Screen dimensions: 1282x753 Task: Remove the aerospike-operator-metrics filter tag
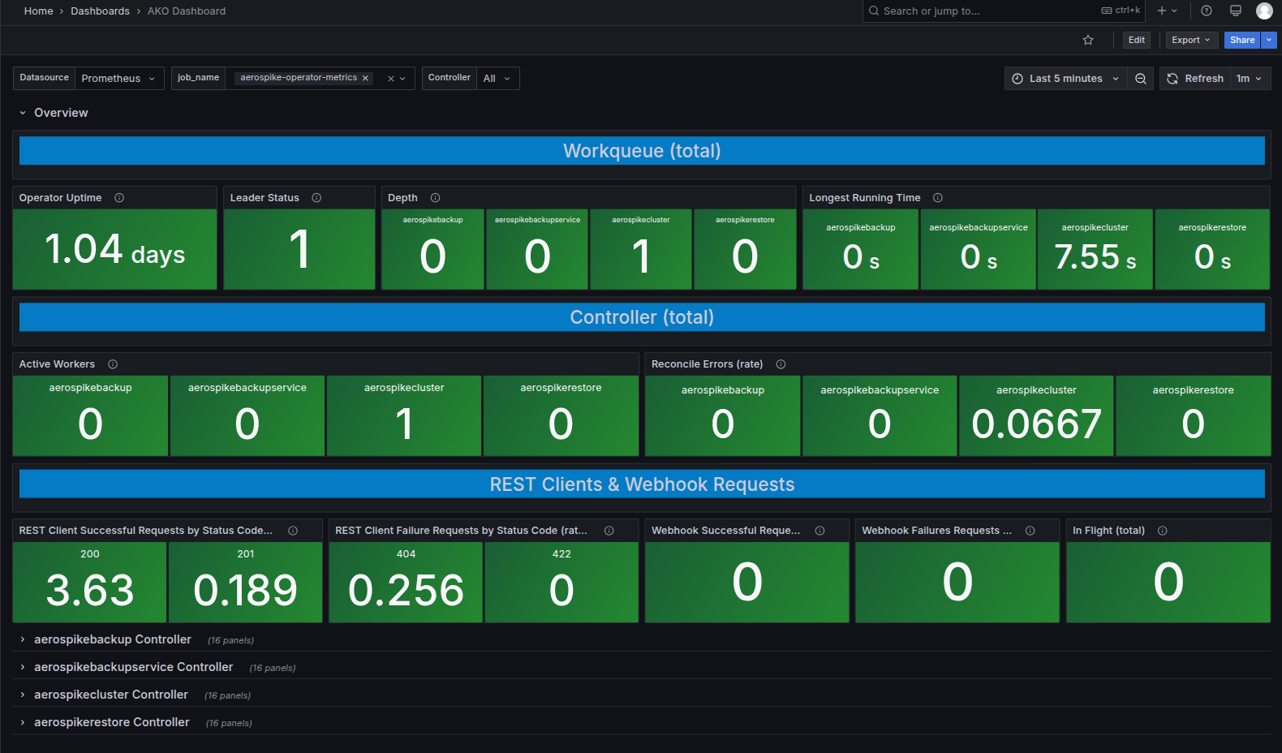coord(365,79)
